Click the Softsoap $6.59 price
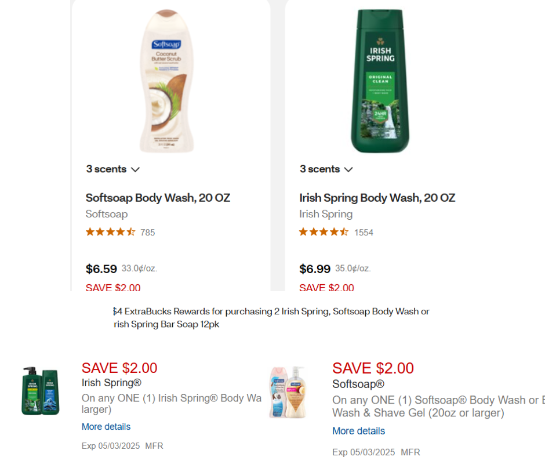This screenshot has height=457, width=545. pyautogui.click(x=101, y=269)
